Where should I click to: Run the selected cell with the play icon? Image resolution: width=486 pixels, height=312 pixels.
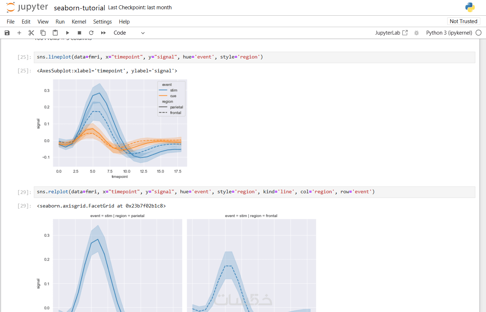[x=67, y=33]
